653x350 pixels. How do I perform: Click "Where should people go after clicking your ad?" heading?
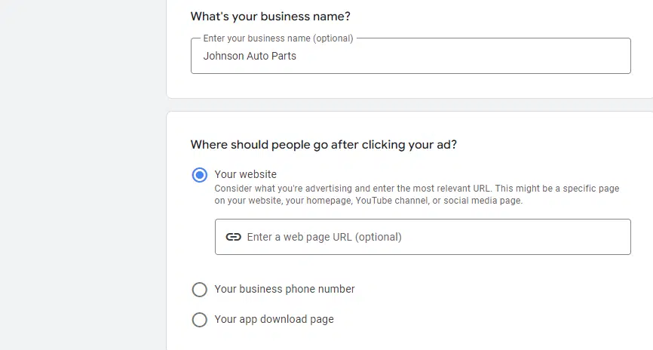click(x=323, y=144)
